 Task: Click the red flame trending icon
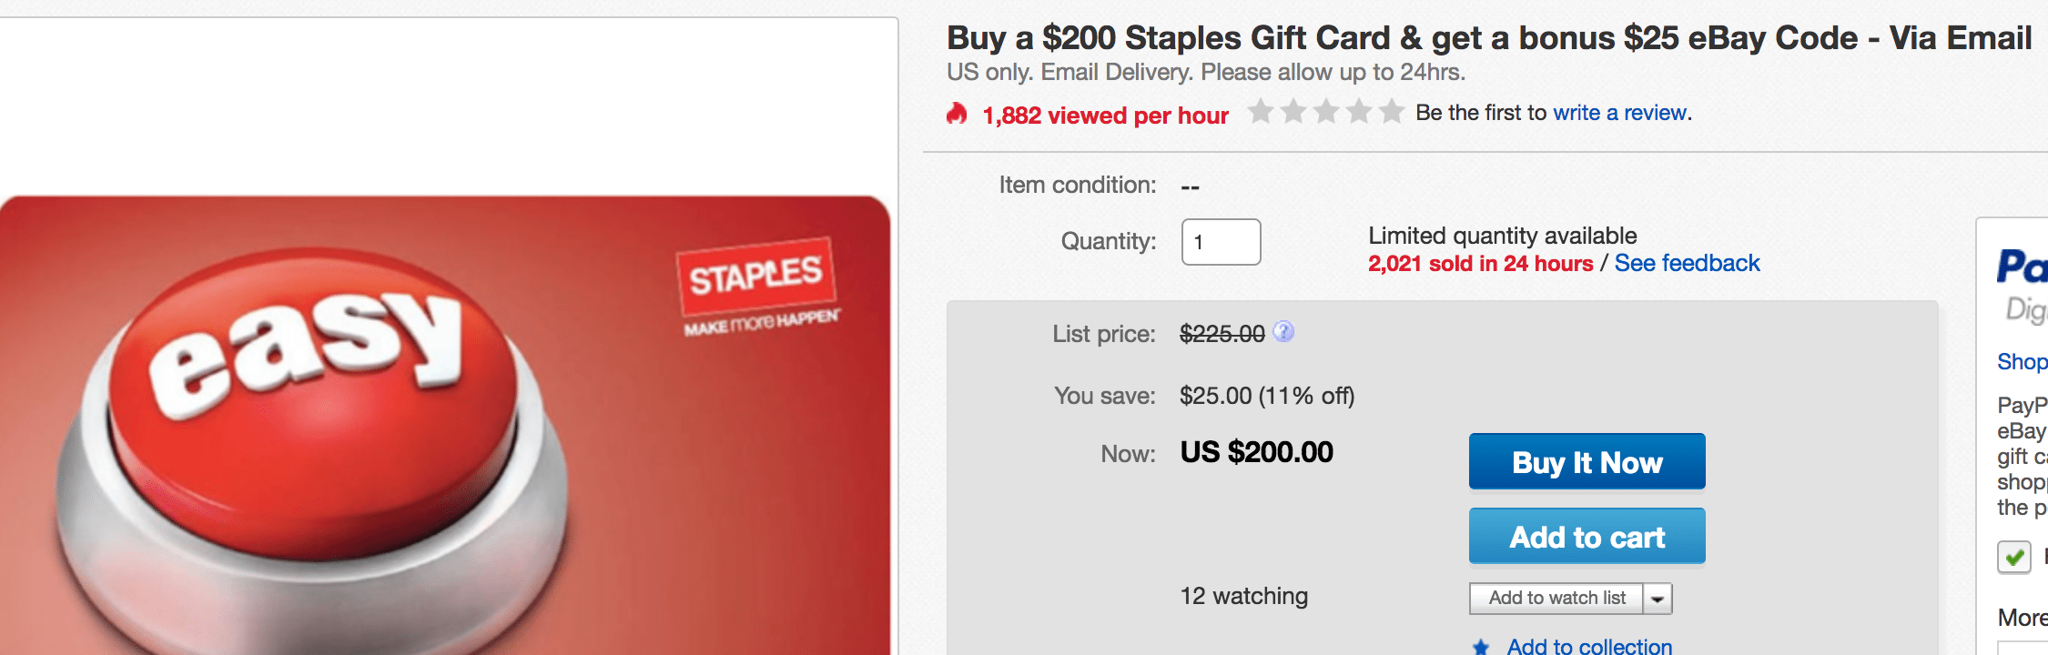tap(956, 114)
